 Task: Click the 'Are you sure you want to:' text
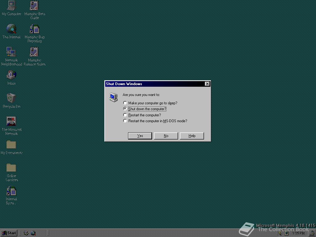141,95
